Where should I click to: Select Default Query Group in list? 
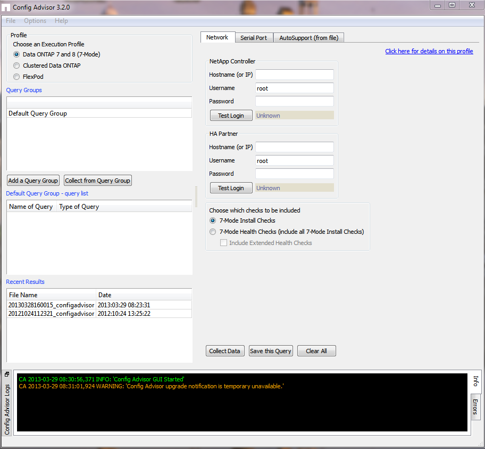[99, 113]
